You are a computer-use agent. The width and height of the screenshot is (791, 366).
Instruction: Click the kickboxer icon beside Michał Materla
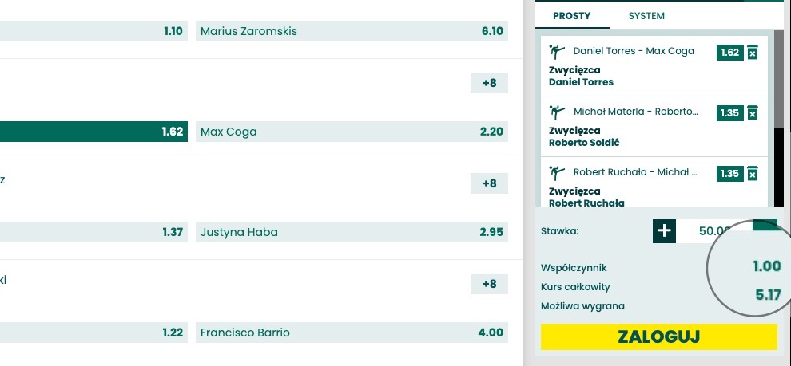pyautogui.click(x=556, y=112)
